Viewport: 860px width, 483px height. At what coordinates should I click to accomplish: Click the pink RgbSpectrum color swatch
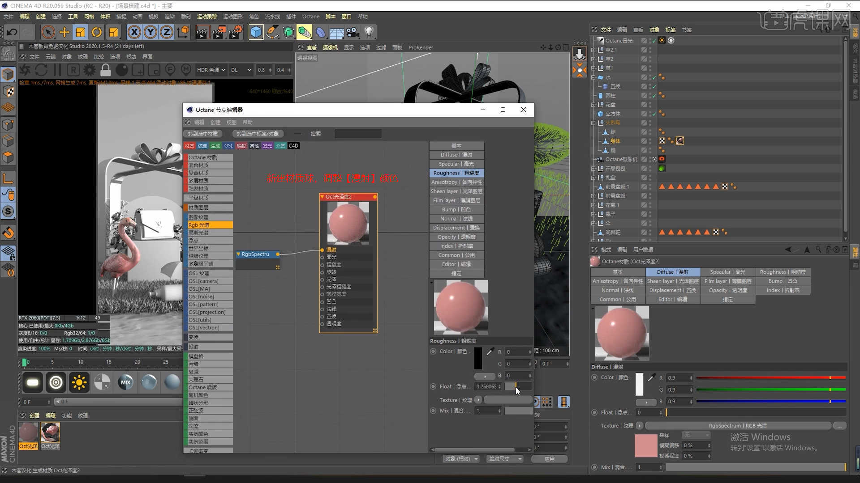coord(646,445)
